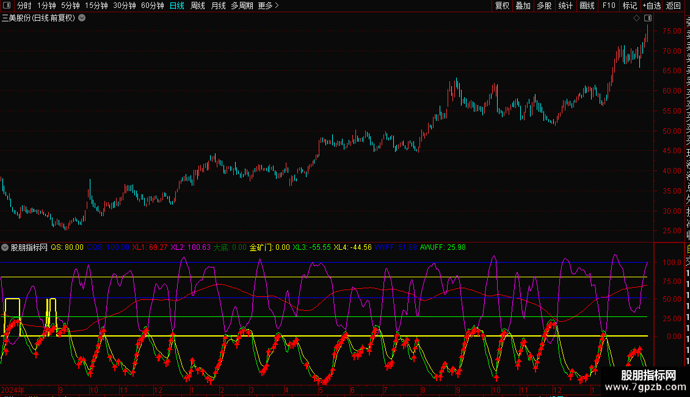Toggle the side panel icon above price axis
The image size is (690, 397).
pos(648,18)
